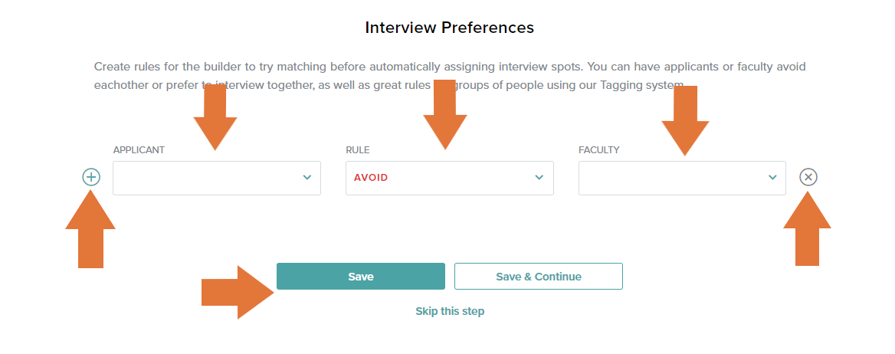Open the Faculty dropdown field
The height and width of the screenshot is (354, 895).
pyautogui.click(x=682, y=178)
